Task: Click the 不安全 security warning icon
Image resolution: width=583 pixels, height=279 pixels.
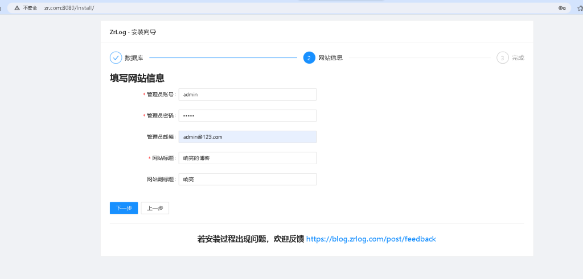Action: [x=17, y=8]
